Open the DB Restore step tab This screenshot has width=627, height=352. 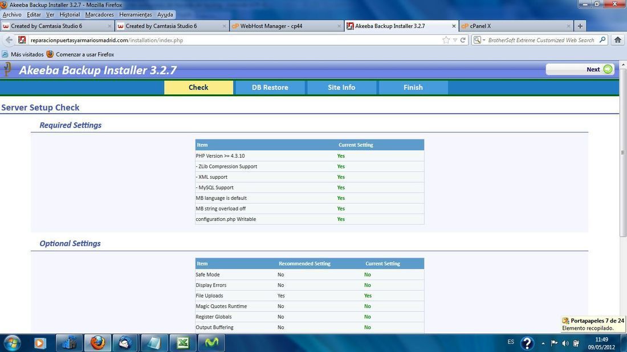pos(270,88)
